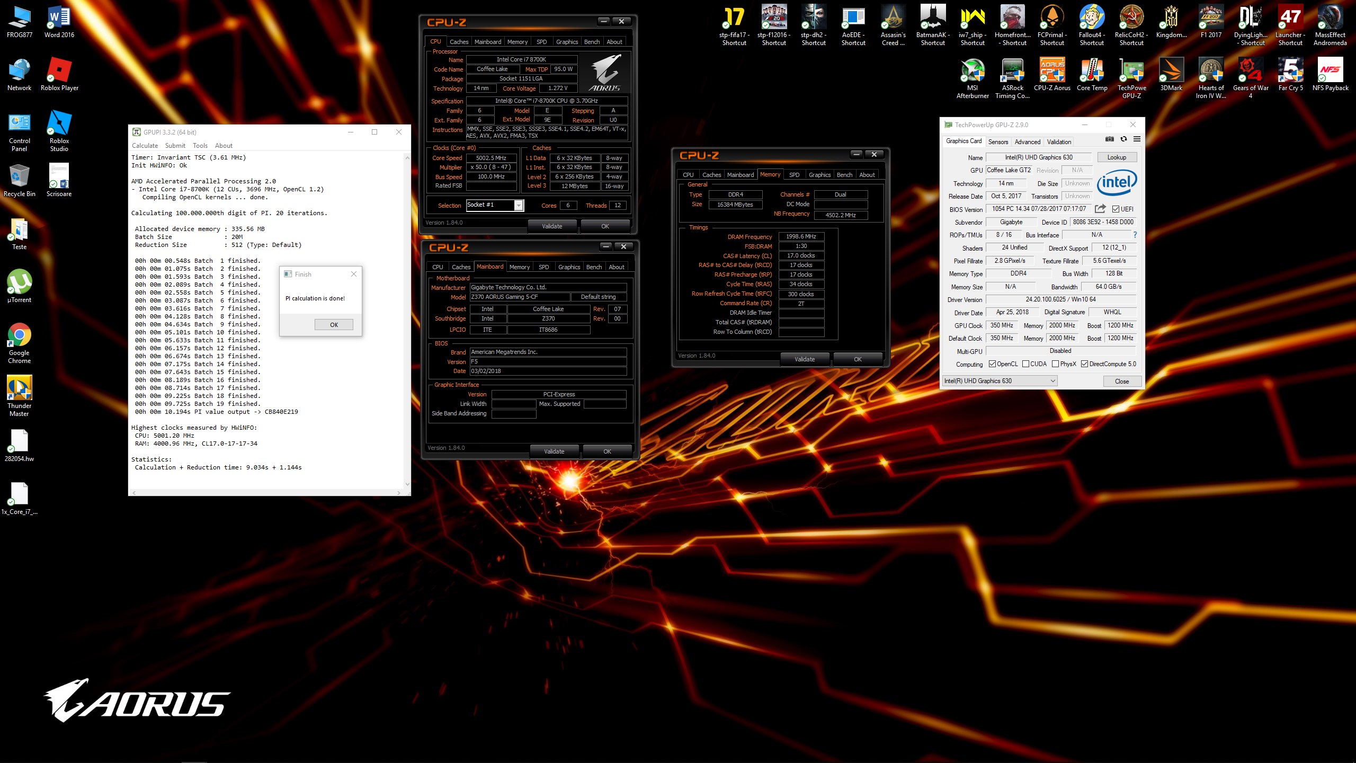Click the Device ID field in GPU-Z
This screenshot has height=763, width=1356.
point(1103,222)
